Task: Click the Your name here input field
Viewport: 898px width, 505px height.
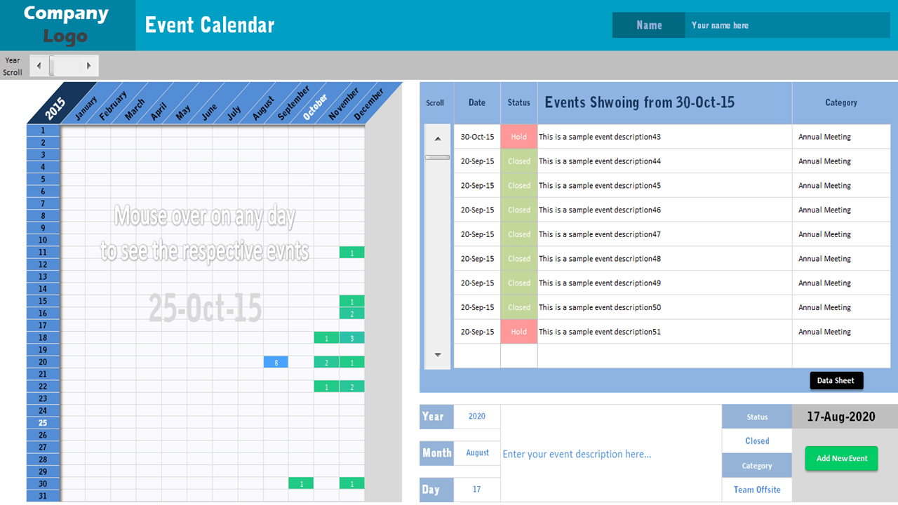Action: pos(786,25)
